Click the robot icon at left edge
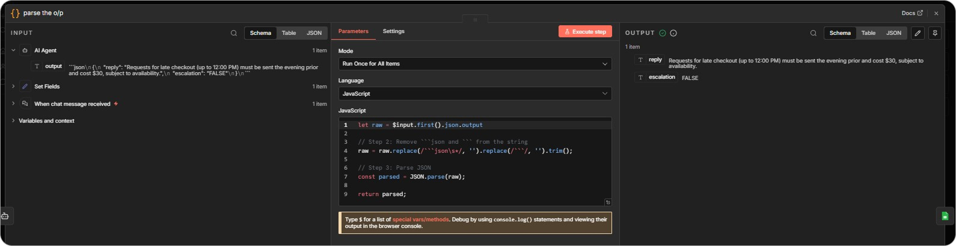Viewport: 956px width, 246px height. [x=5, y=216]
